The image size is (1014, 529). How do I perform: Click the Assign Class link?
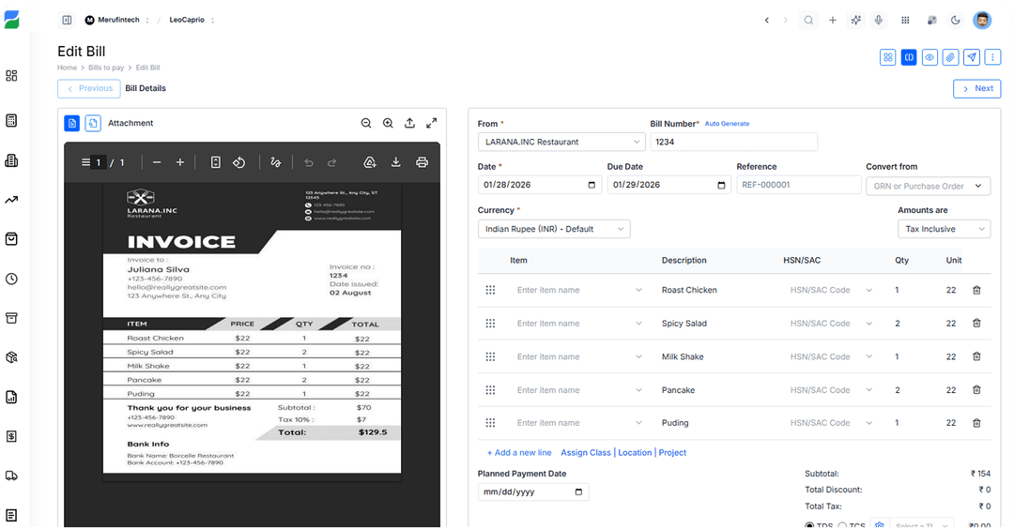(586, 453)
